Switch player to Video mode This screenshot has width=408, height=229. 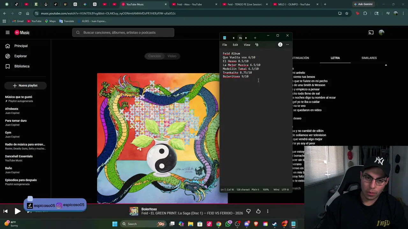172,56
